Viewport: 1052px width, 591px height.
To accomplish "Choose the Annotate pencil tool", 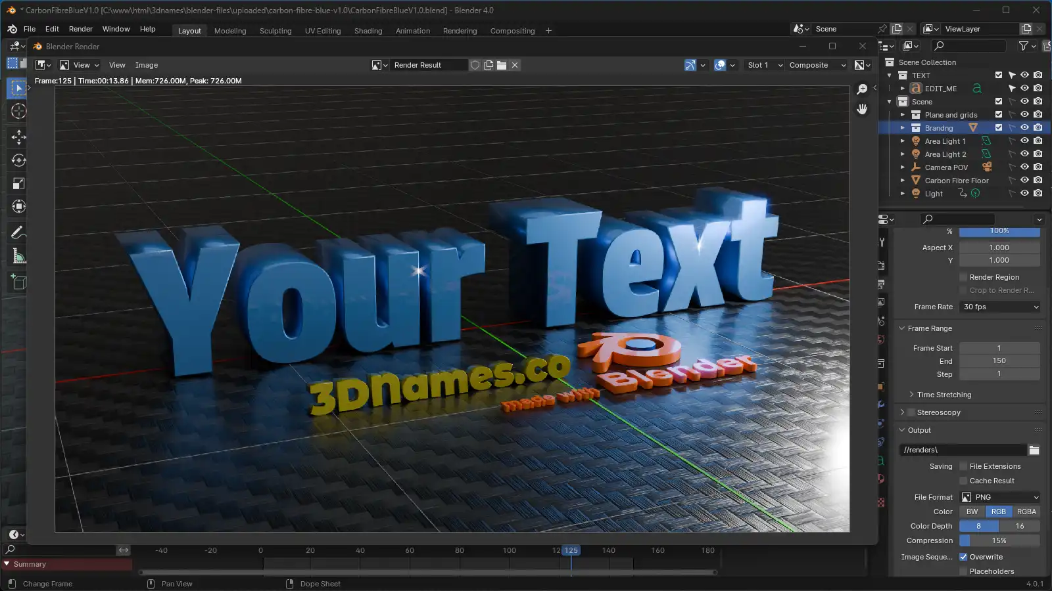I will (18, 232).
